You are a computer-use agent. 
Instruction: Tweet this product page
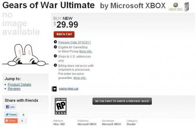coord(11,114)
